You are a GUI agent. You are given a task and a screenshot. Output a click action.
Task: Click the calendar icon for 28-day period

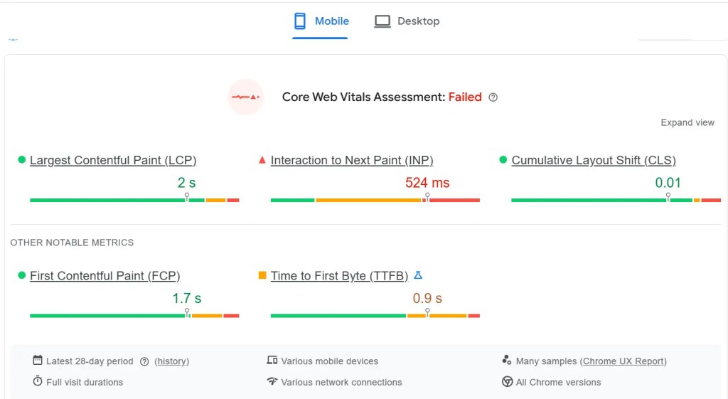(x=38, y=361)
